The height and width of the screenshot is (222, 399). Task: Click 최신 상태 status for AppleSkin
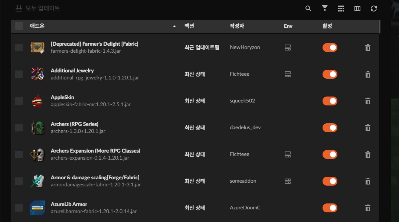(194, 101)
